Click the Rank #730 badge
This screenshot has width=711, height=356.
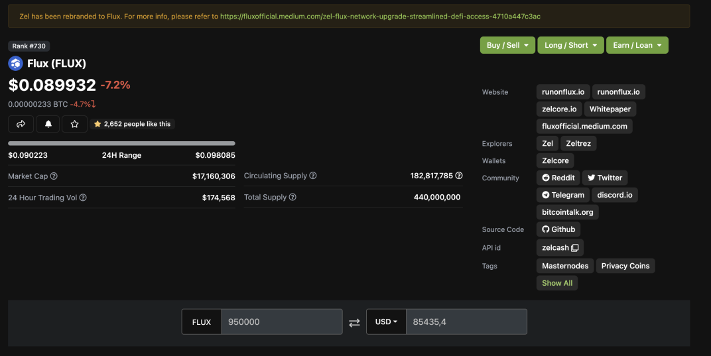point(29,46)
